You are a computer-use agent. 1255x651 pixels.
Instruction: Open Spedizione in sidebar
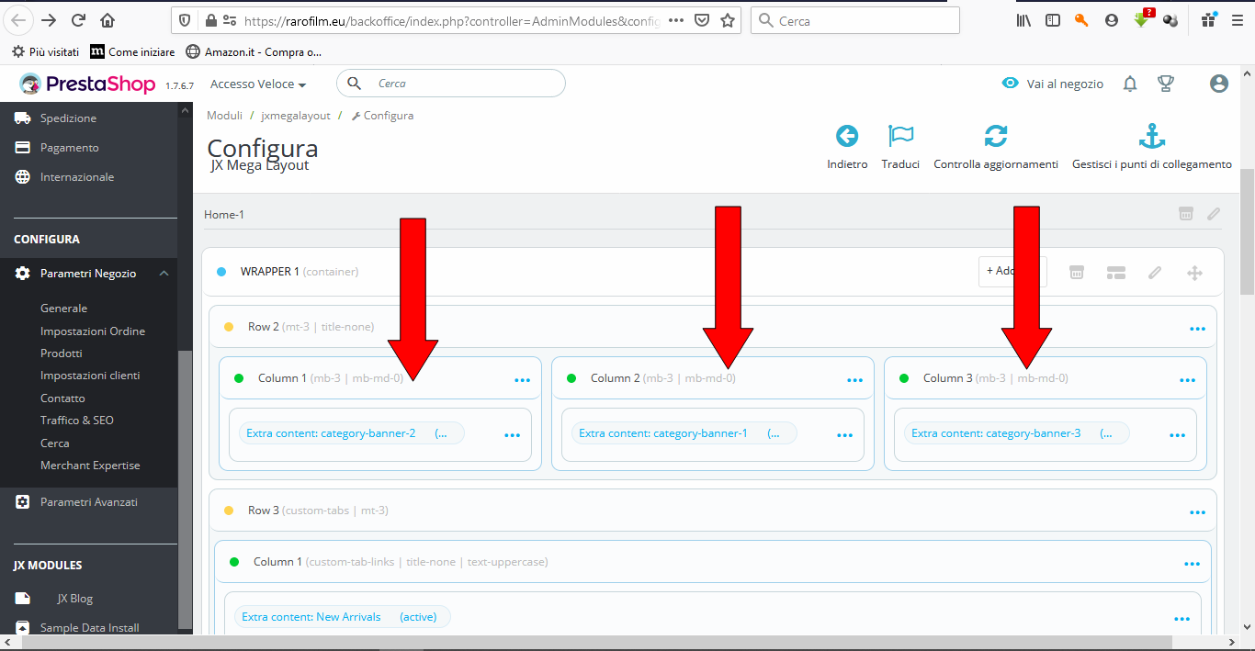coord(68,118)
